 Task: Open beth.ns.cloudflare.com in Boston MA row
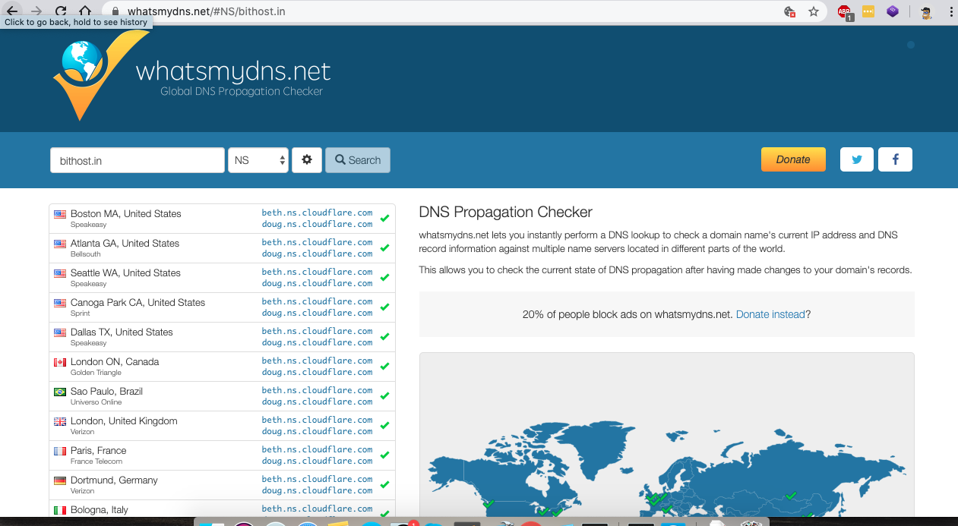click(317, 213)
